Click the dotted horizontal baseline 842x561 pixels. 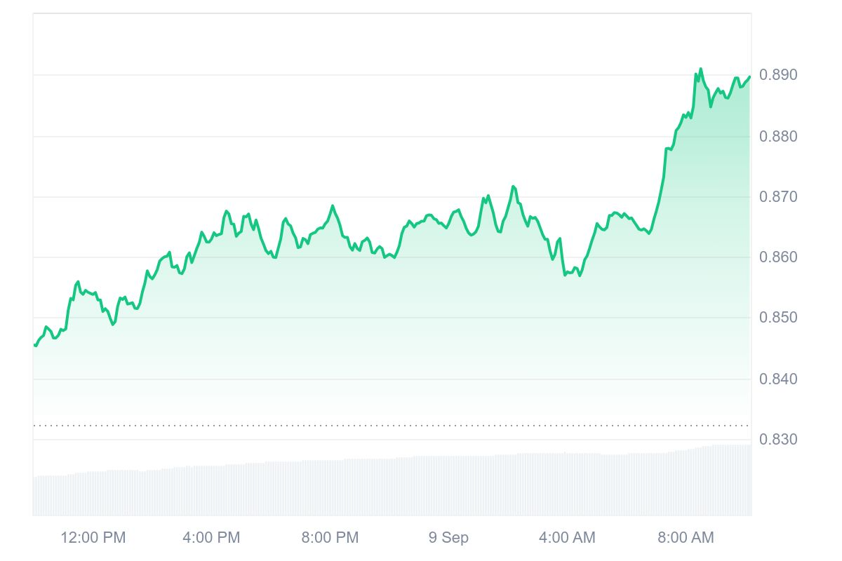(392, 425)
